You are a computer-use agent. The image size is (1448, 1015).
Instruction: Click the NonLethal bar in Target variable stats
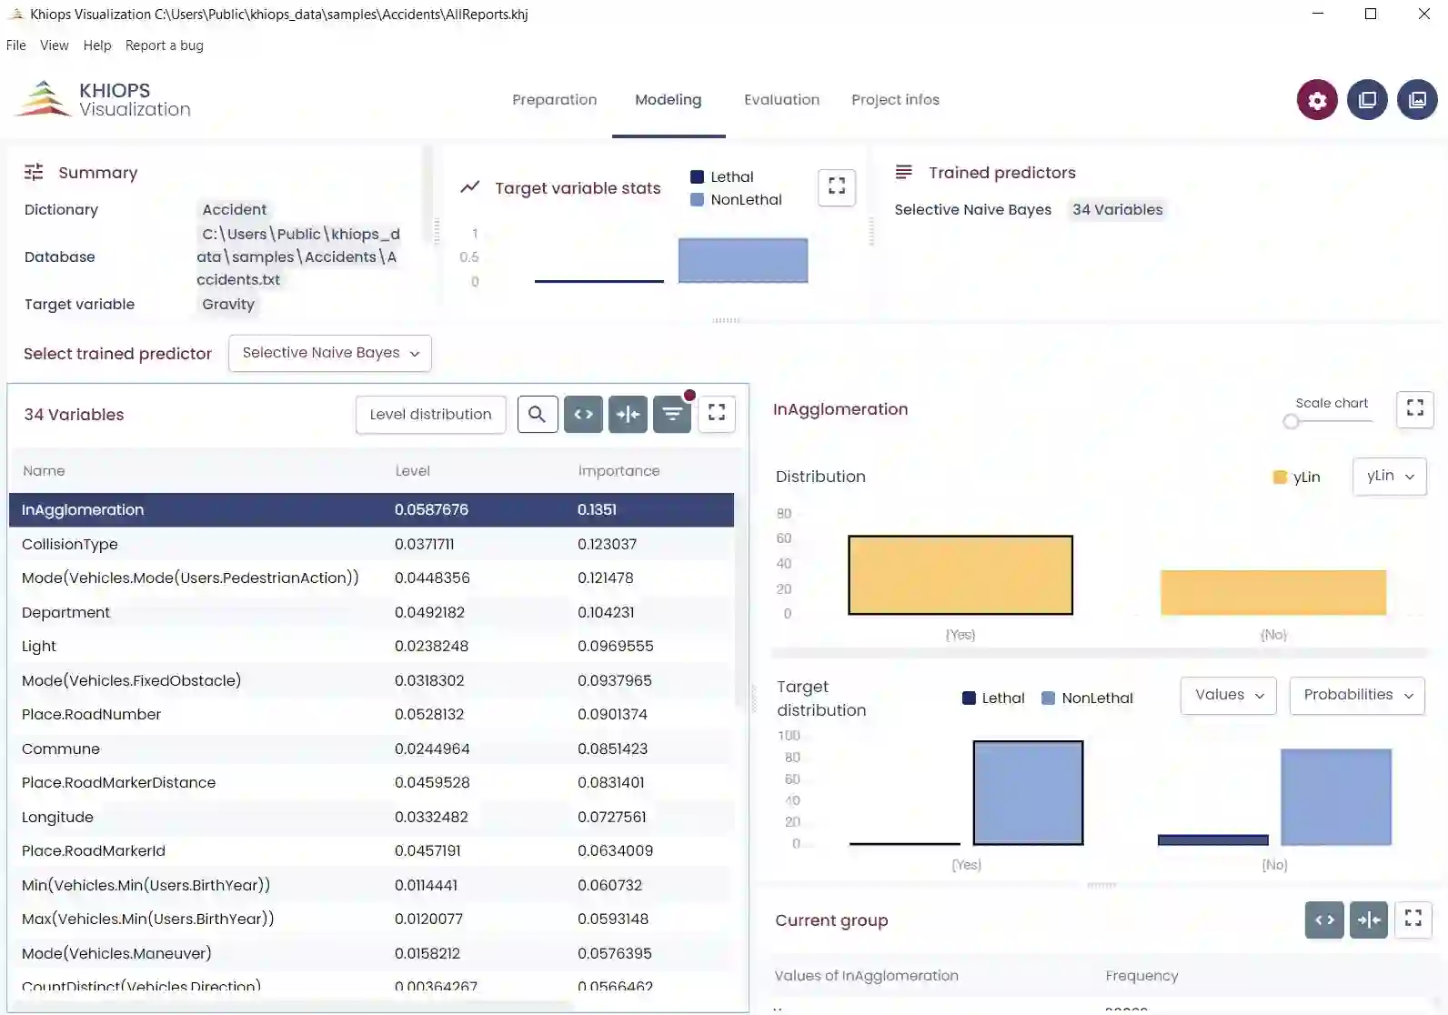743,260
